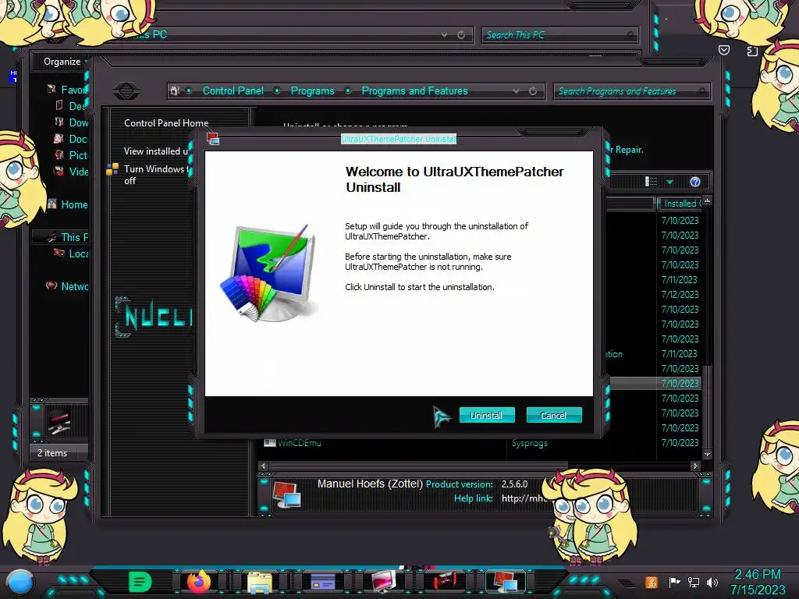Image resolution: width=799 pixels, height=599 pixels.
Task: Sort by the Installed On column header
Action: coord(680,204)
